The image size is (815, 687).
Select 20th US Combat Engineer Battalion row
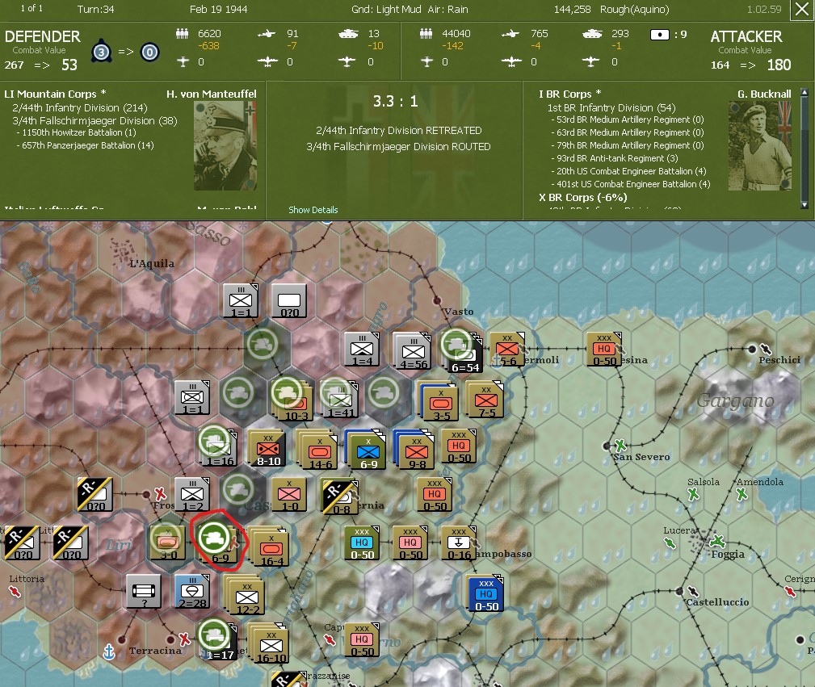pos(628,171)
